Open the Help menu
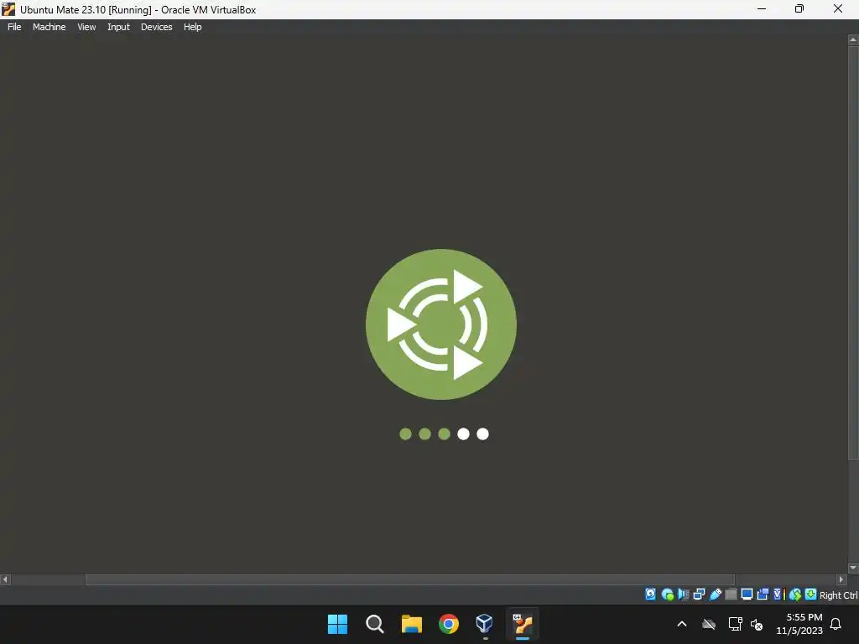Image resolution: width=859 pixels, height=644 pixels. tap(192, 27)
